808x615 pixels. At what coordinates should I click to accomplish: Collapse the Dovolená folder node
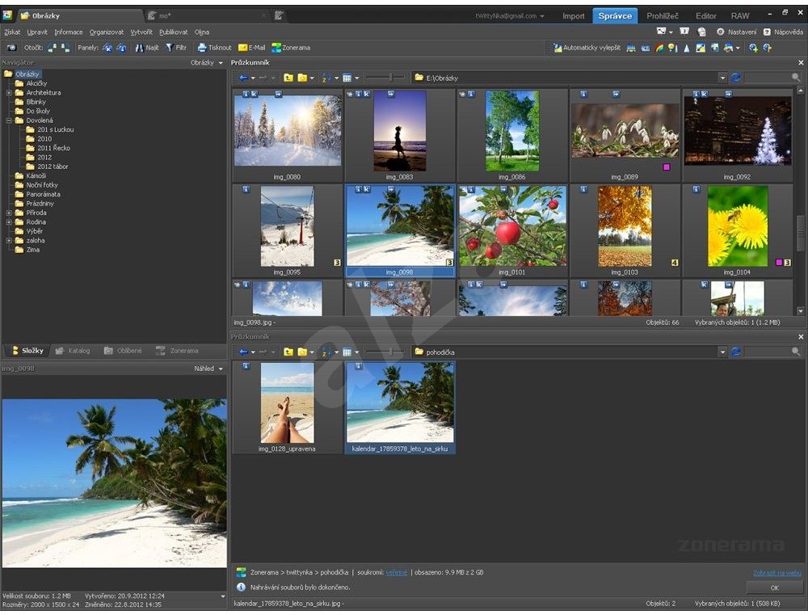pos(9,120)
